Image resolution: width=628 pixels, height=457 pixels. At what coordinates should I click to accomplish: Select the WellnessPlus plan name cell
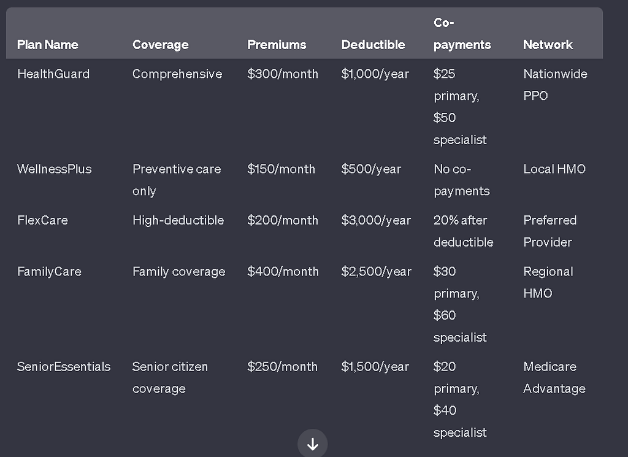coord(54,169)
